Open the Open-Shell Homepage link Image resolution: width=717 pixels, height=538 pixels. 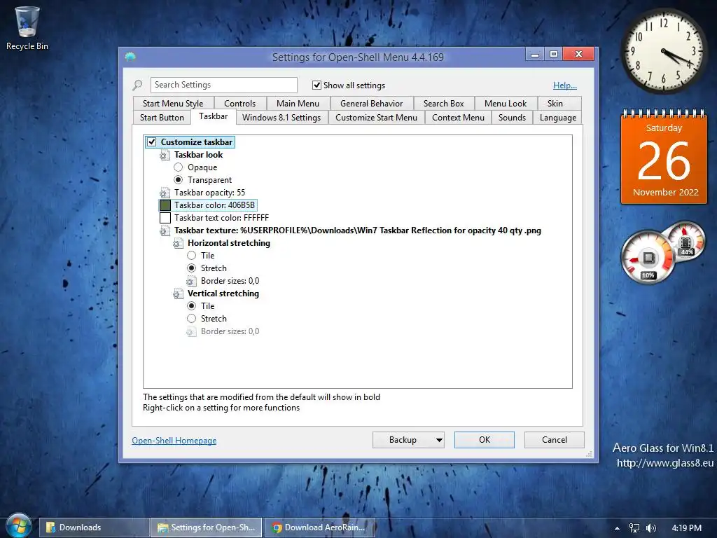[174, 441]
